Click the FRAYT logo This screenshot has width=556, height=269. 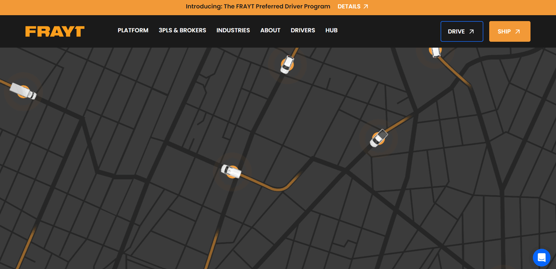tap(55, 31)
